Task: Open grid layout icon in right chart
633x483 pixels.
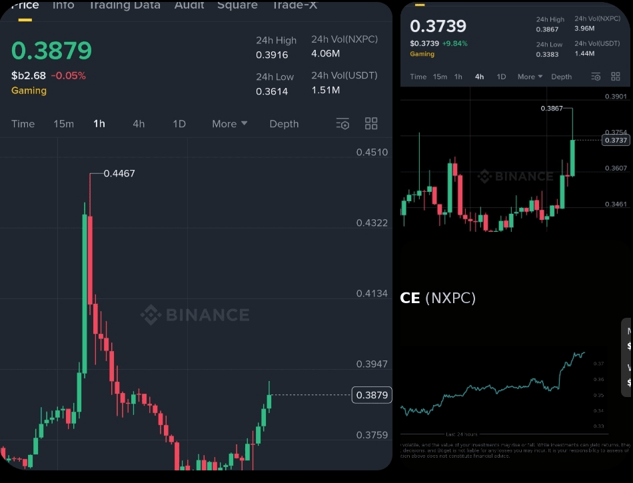Action: pyautogui.click(x=616, y=77)
